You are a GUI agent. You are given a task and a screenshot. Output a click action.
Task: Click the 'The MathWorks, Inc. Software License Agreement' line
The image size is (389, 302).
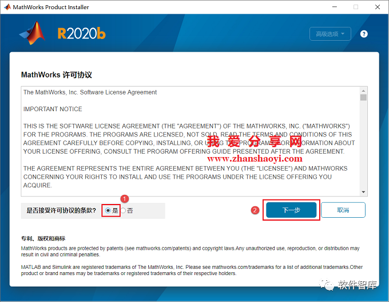(90, 92)
